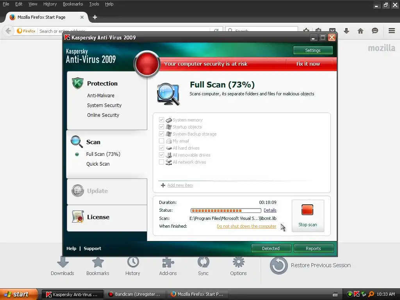Image resolution: width=400 pixels, height=300 pixels.
Task: Open Firefox Add-ons puzzle icon on start page
Action: pyautogui.click(x=168, y=262)
